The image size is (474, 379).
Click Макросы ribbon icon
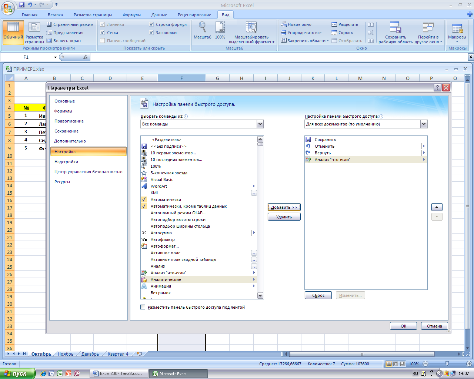tap(457, 28)
